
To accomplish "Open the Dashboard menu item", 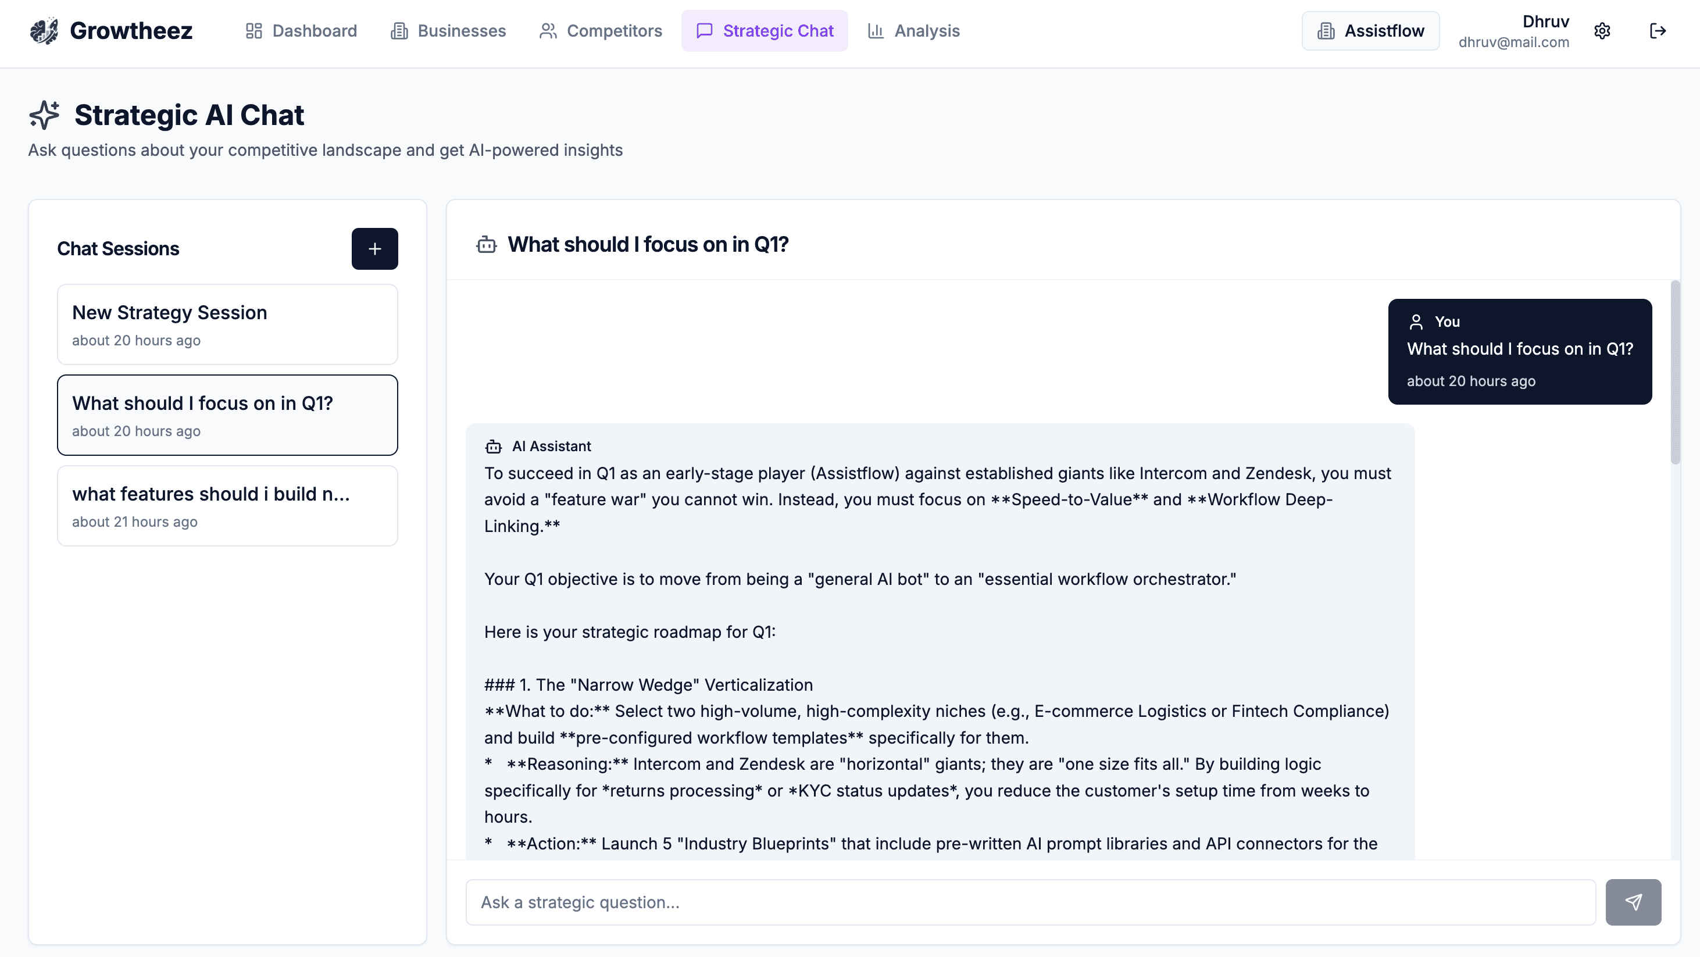I will point(300,30).
